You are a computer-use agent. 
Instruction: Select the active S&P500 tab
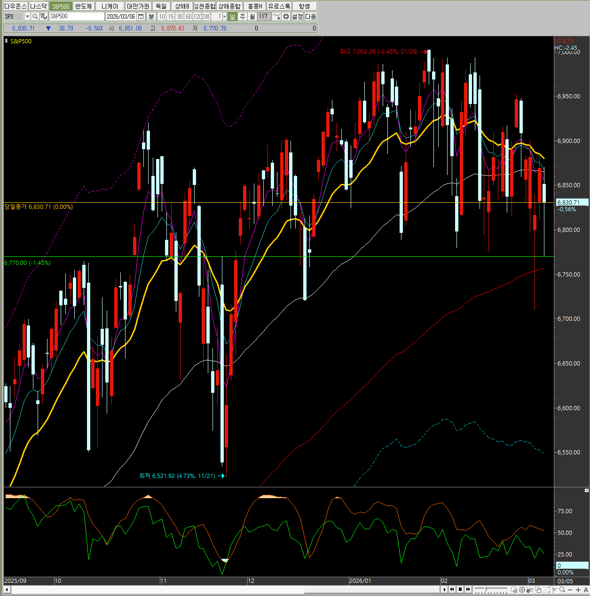pos(61,6)
